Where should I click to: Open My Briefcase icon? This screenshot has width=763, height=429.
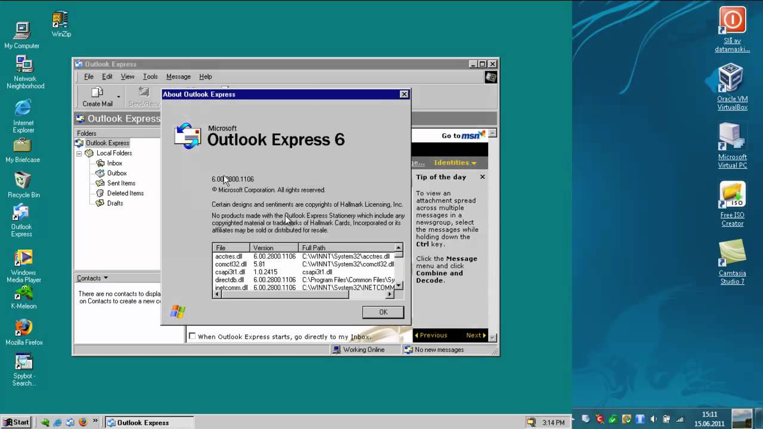pos(23,151)
